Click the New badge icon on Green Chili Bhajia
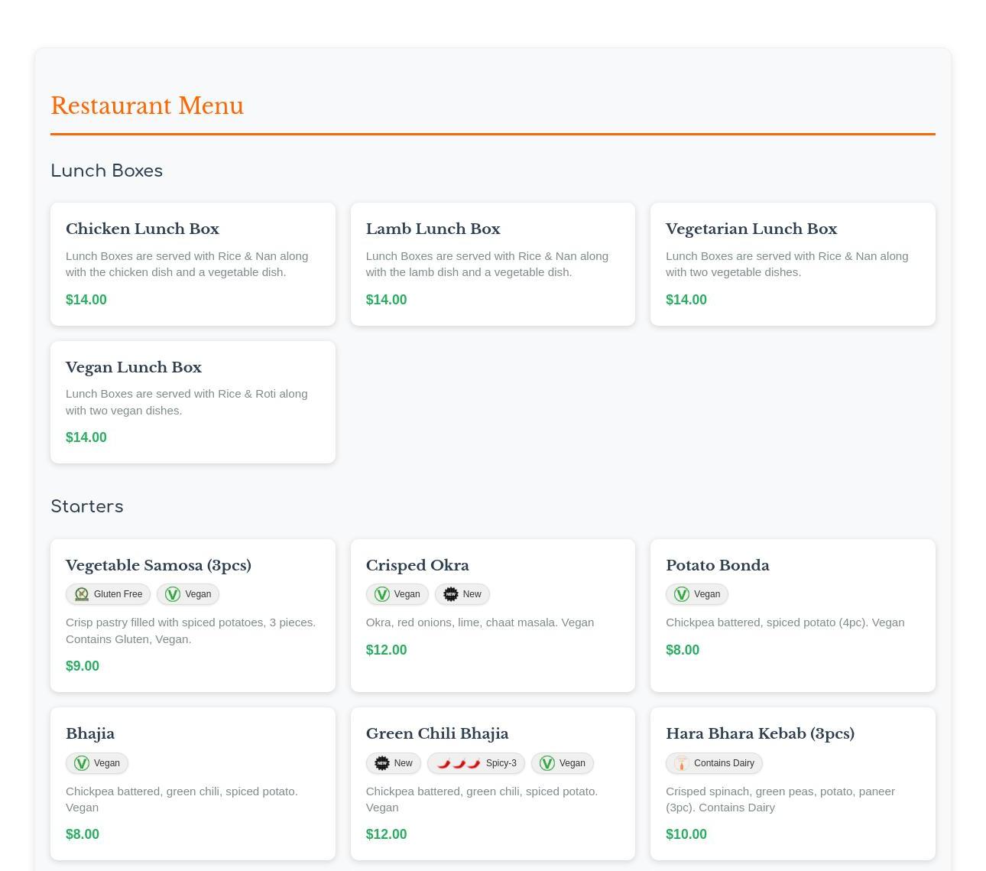This screenshot has height=871, width=986. tap(382, 763)
